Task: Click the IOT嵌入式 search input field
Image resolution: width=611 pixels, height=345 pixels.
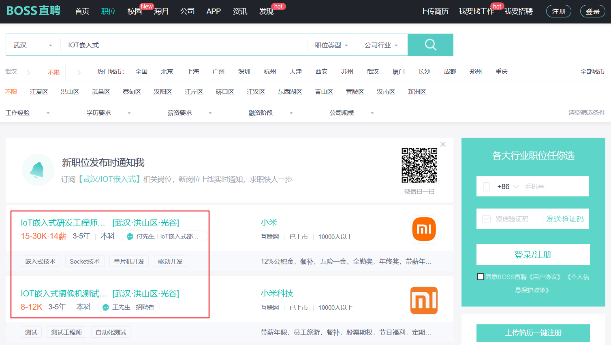Action: pyautogui.click(x=184, y=45)
